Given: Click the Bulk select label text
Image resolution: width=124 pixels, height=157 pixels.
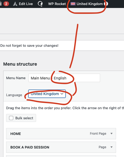Looking at the screenshot, I should click(24, 118).
